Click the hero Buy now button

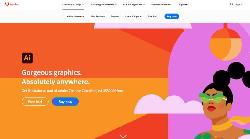(65, 102)
